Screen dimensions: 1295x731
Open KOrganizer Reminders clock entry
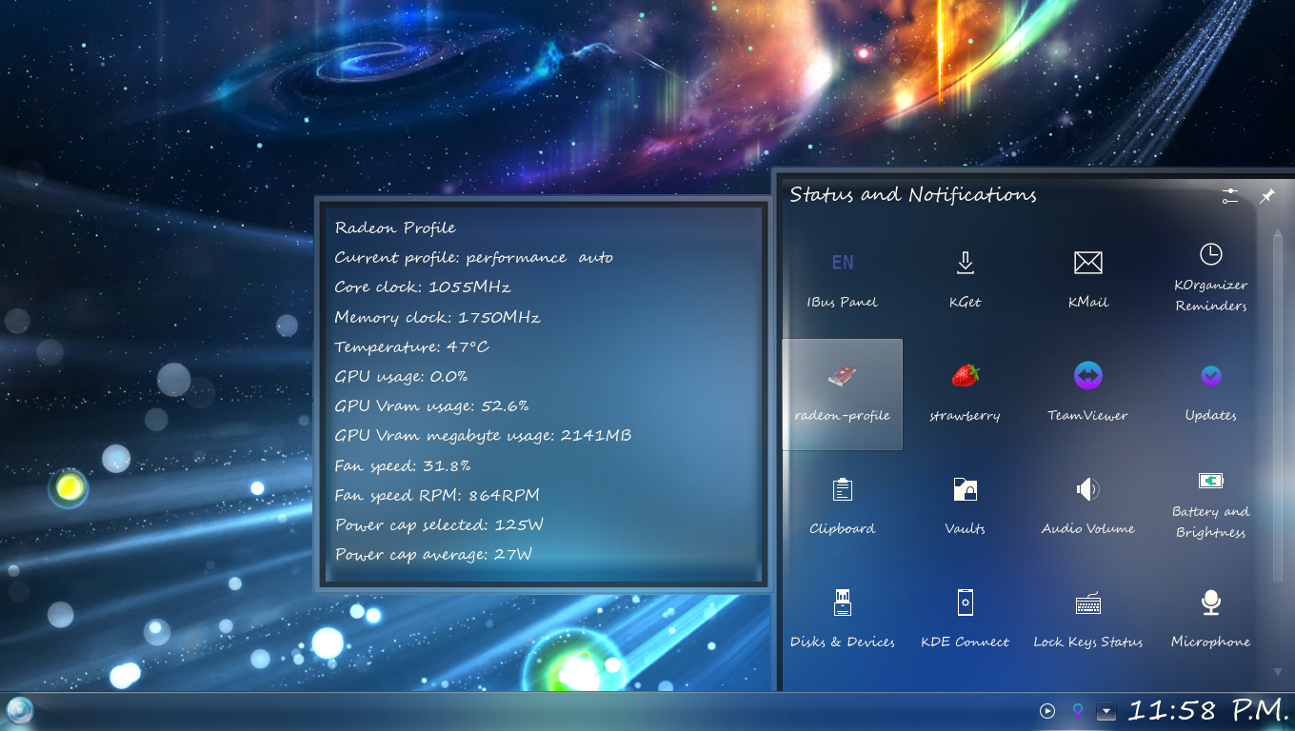[1210, 281]
